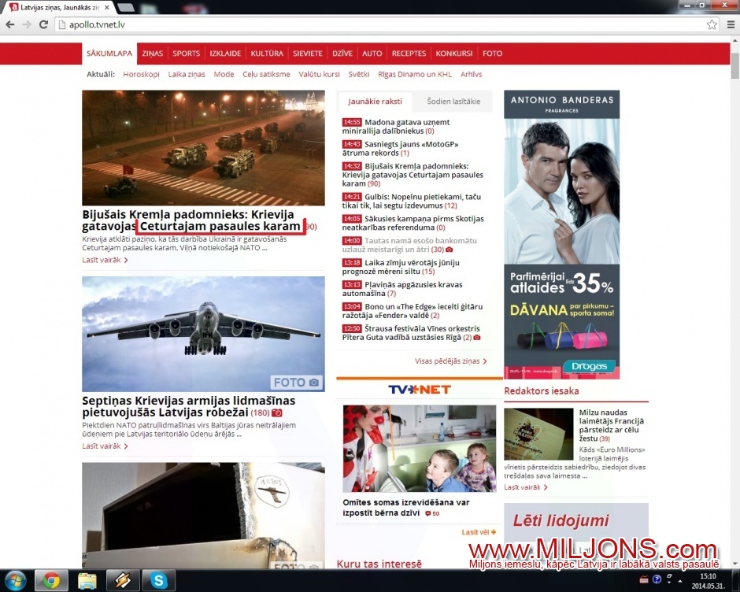Bookmark the page with the star icon
The image size is (740, 592).
(712, 24)
